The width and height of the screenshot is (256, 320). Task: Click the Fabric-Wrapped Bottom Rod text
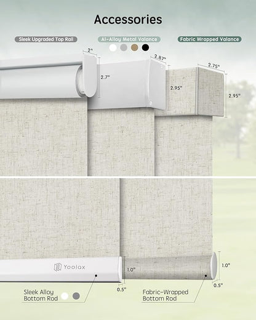(166, 295)
